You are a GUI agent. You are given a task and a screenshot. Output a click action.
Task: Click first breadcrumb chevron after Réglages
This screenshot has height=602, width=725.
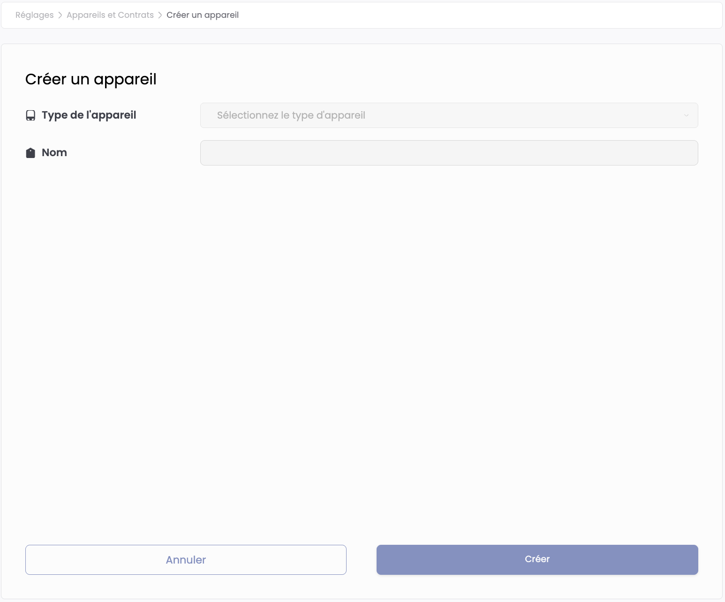coord(60,15)
